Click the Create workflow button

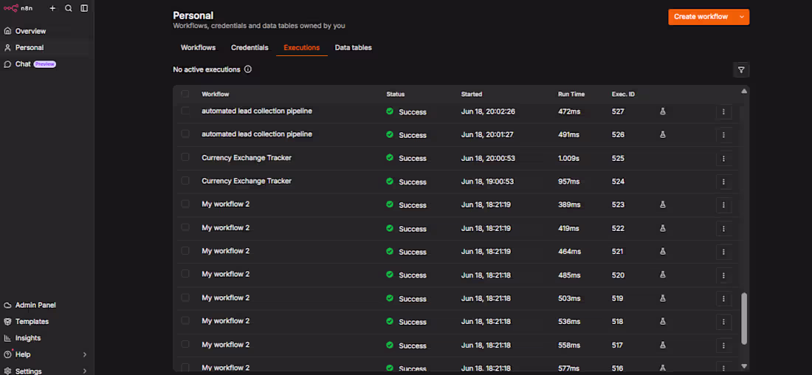(x=701, y=16)
